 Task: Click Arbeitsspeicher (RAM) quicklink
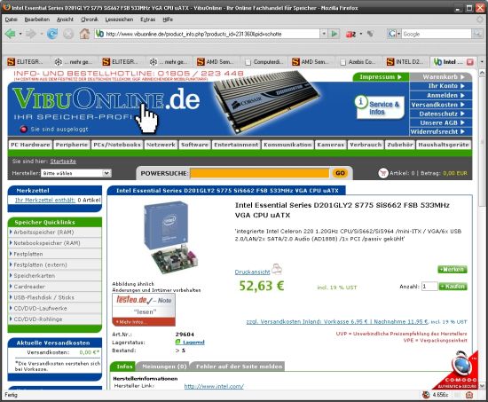43,233
